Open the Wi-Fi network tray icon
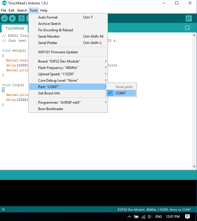Screen dimensions: 197x221 (x=143, y=217)
